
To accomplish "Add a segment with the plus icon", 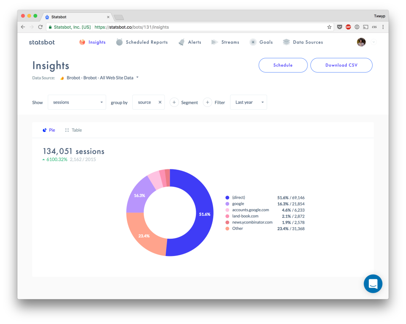I will pyautogui.click(x=174, y=102).
